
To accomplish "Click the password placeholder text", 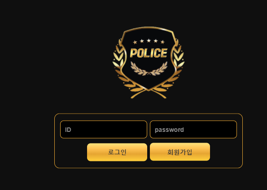I will 169,130.
